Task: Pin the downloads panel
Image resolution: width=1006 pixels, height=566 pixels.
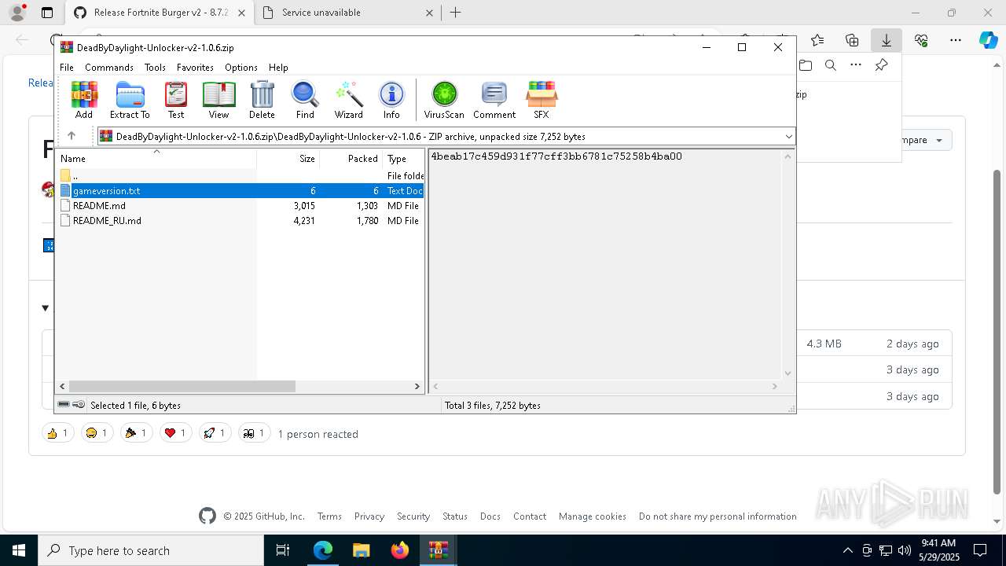Action: click(x=881, y=65)
